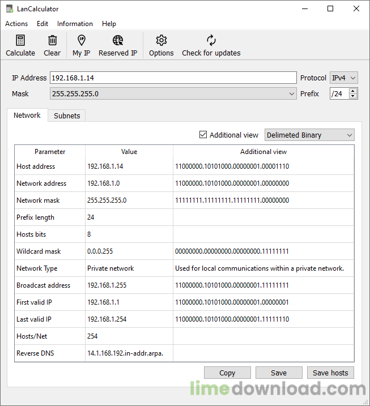Click the Parameter column header
The height and width of the screenshot is (406, 370).
(50, 152)
